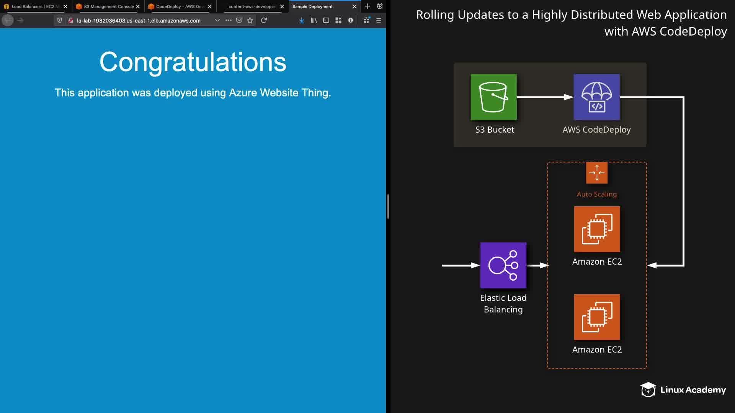Go forward one page
This screenshot has height=413, width=735.
point(20,20)
